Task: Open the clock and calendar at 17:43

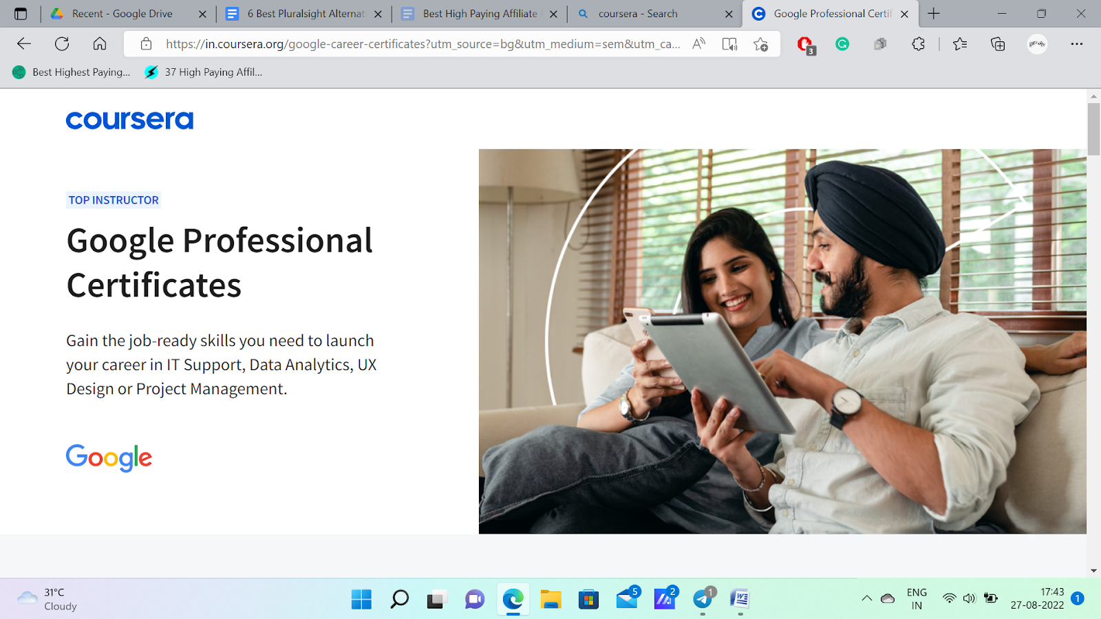Action: [x=1038, y=598]
